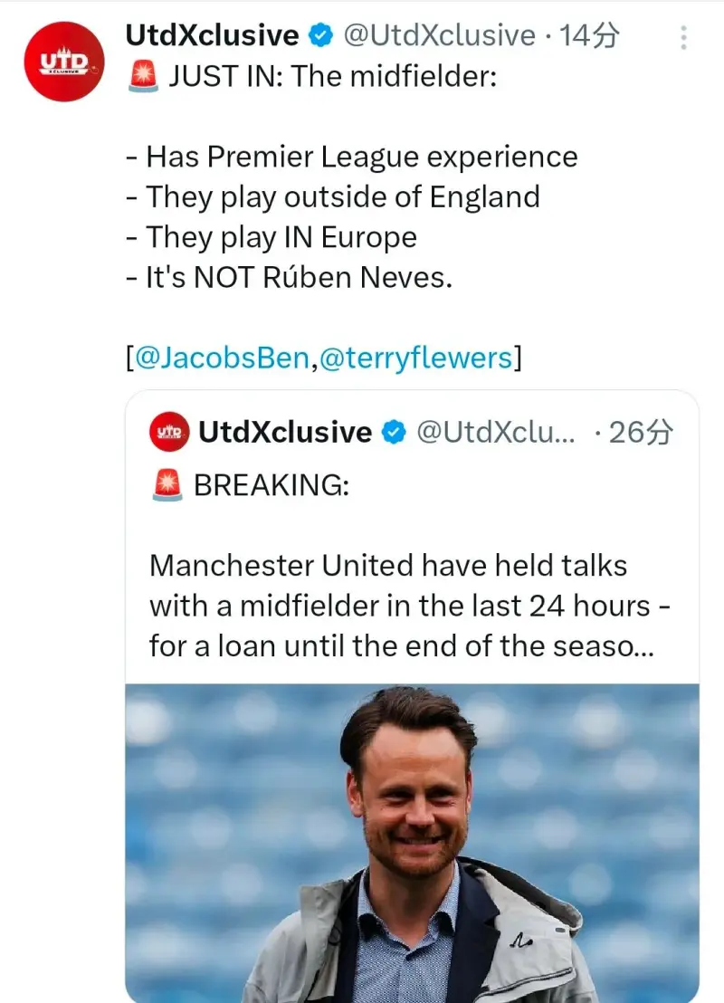This screenshot has width=724, height=1003.
Task: Click the 14分 timestamp of the main tweet
Action: coord(589,36)
